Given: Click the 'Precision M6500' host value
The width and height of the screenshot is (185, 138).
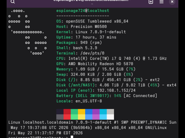Looking at the screenshot, I should [89, 27].
